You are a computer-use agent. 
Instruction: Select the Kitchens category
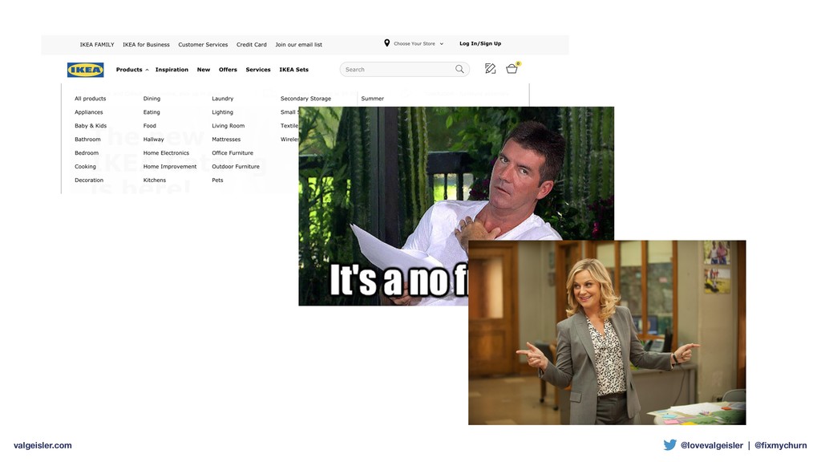coord(155,180)
